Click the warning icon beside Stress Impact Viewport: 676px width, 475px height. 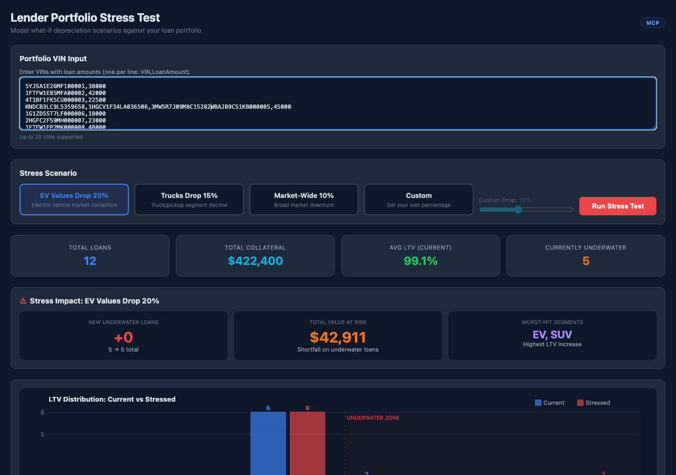23,301
